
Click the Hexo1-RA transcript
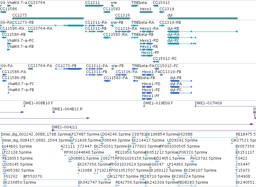(147, 32)
